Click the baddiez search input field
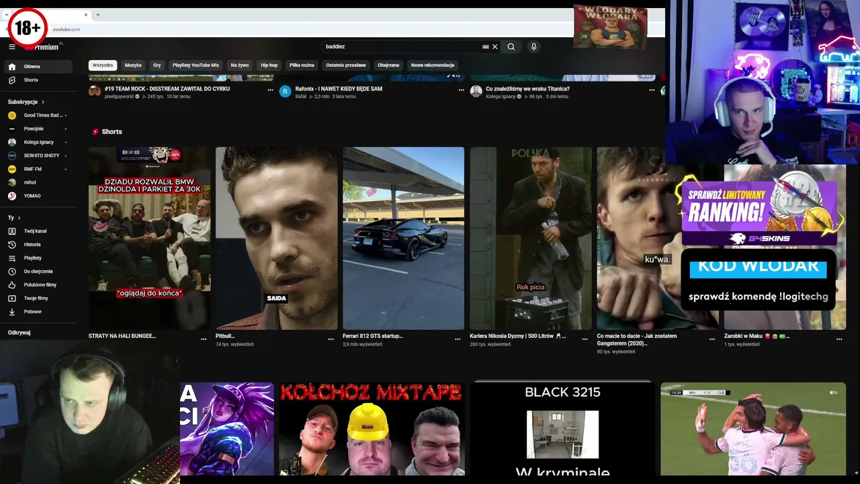The height and width of the screenshot is (484, 860). point(402,47)
